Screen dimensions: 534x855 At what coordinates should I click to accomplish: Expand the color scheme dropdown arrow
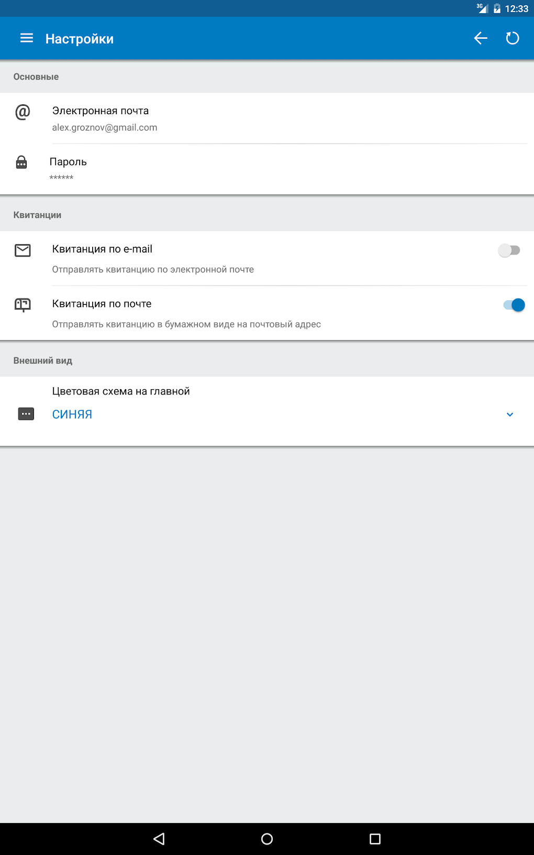510,414
